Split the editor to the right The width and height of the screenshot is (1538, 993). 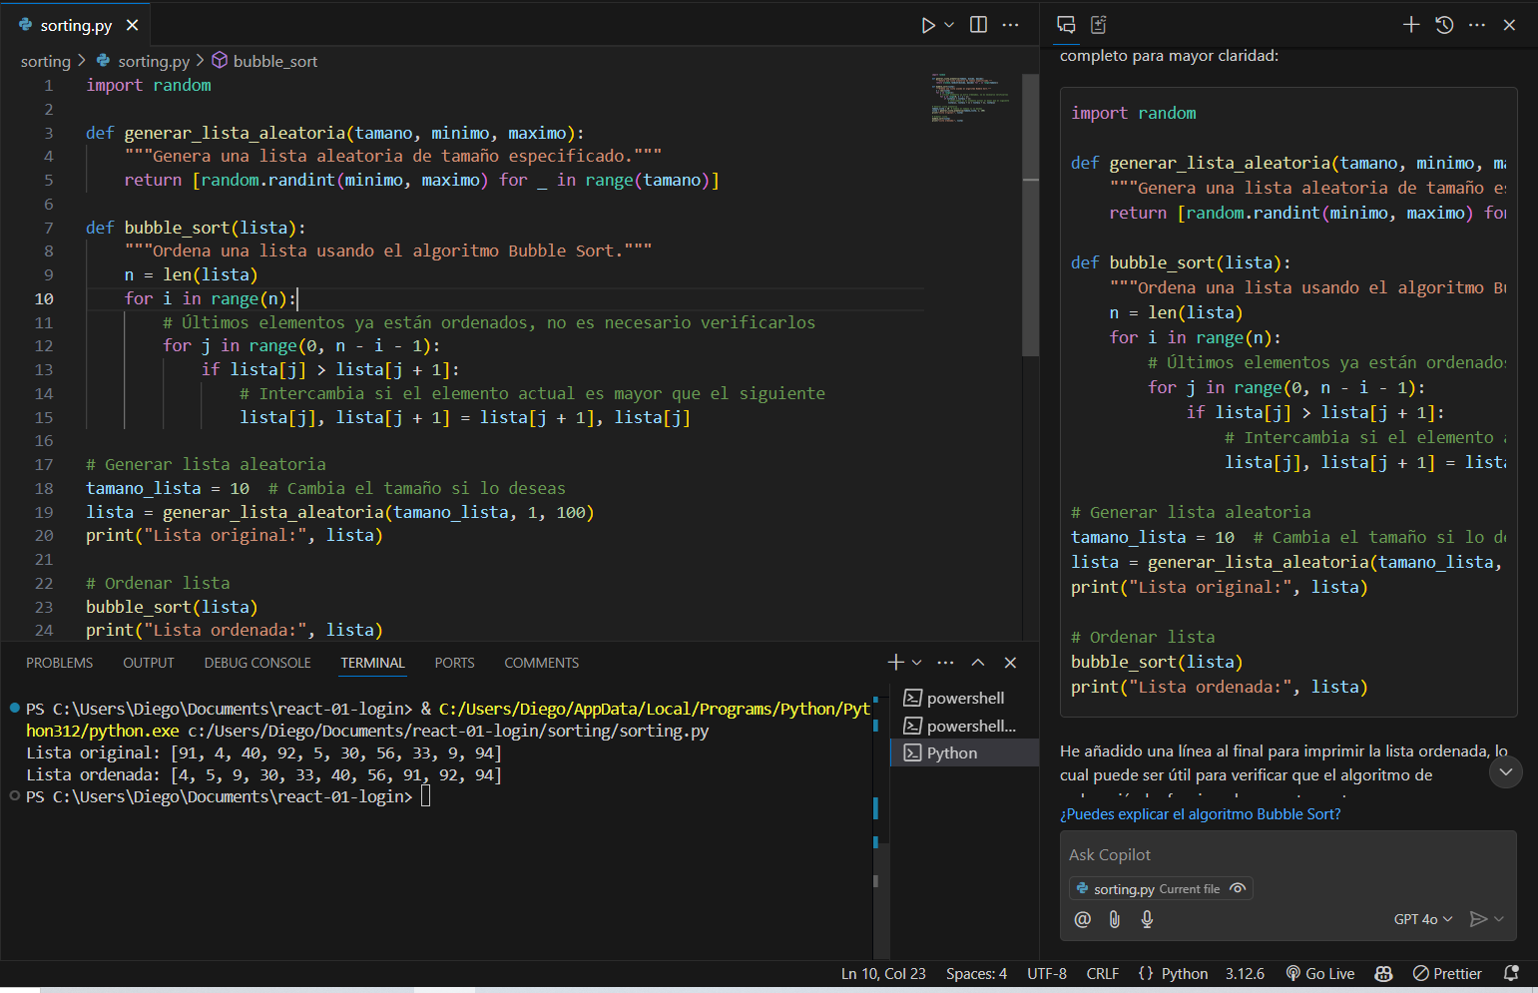tap(978, 25)
